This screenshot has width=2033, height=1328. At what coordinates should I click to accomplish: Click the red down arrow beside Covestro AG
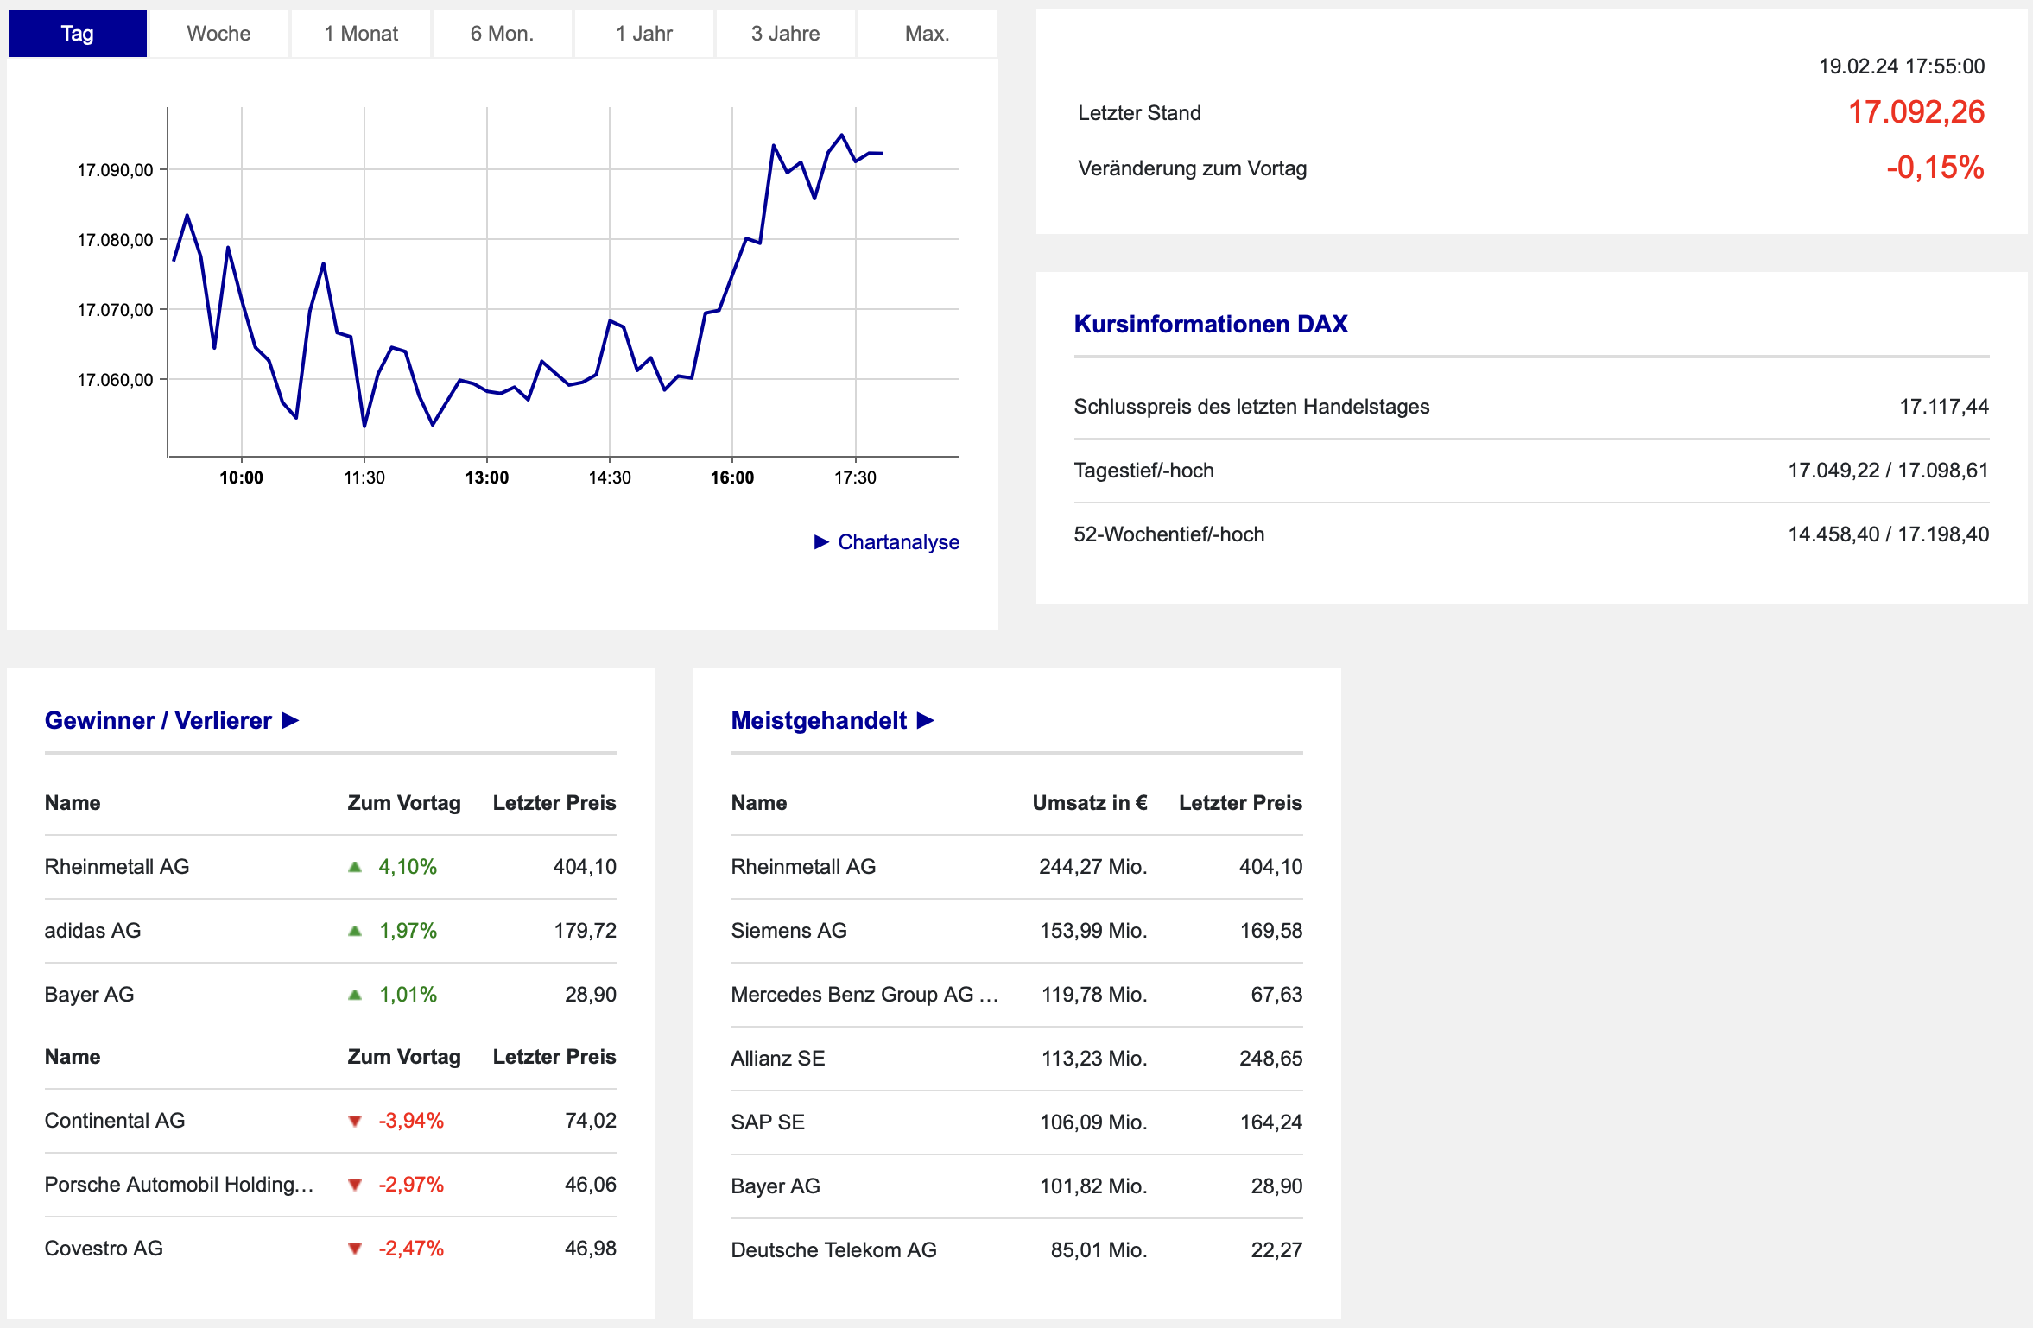(x=355, y=1249)
